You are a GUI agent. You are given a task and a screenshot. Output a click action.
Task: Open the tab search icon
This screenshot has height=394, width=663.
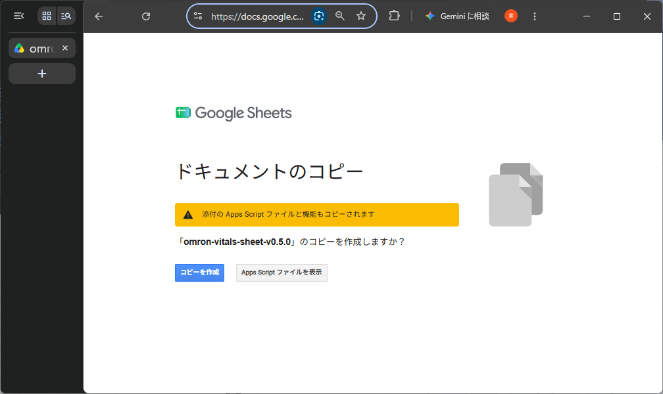click(x=66, y=16)
